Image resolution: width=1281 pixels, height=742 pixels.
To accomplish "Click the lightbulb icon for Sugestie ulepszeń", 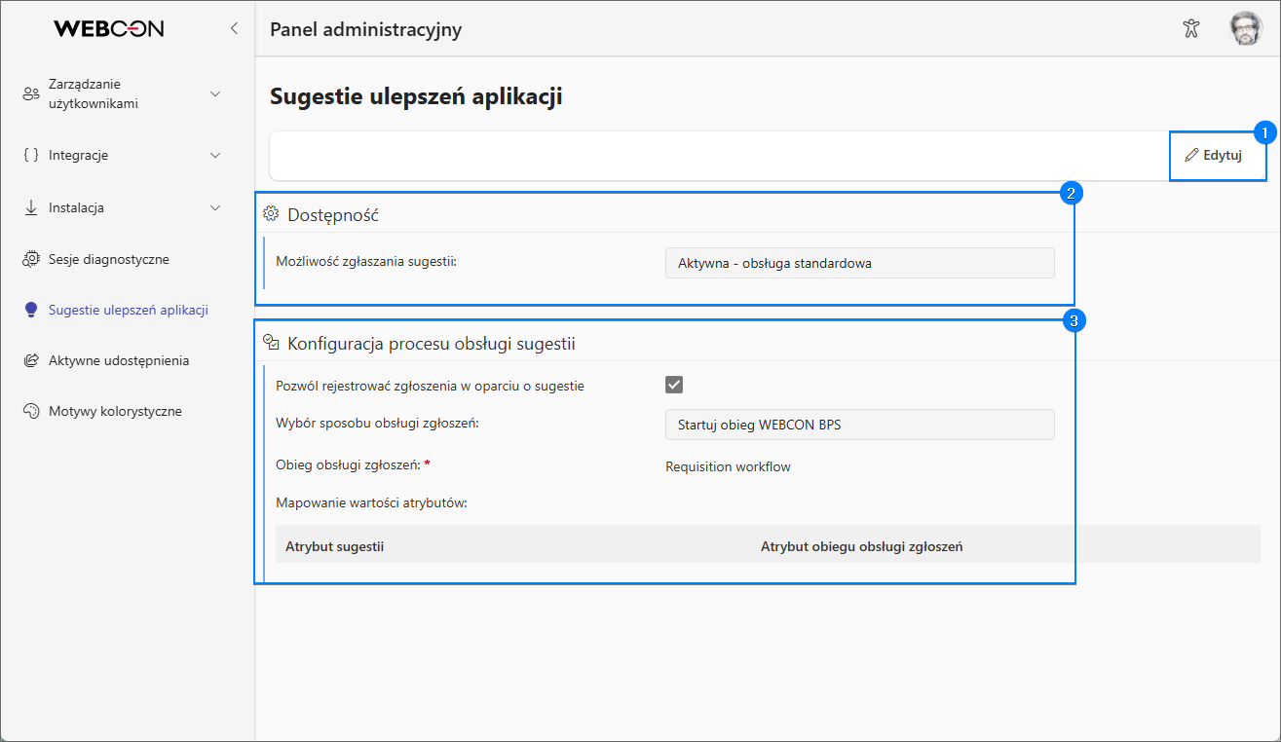I will (x=31, y=310).
